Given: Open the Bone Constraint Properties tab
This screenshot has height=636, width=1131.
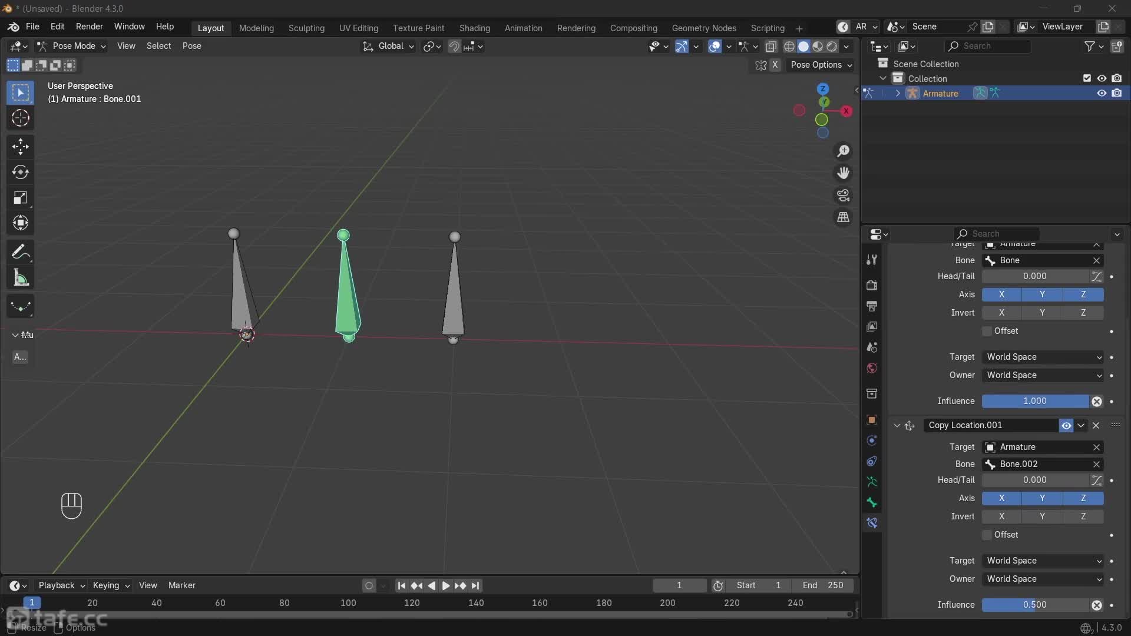Looking at the screenshot, I should click(x=872, y=523).
